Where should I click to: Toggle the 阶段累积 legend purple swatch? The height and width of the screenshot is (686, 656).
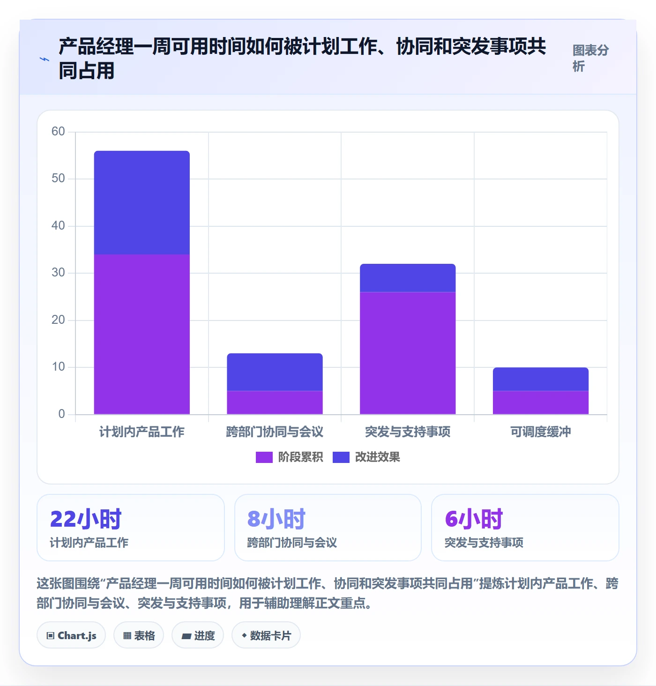[264, 457]
